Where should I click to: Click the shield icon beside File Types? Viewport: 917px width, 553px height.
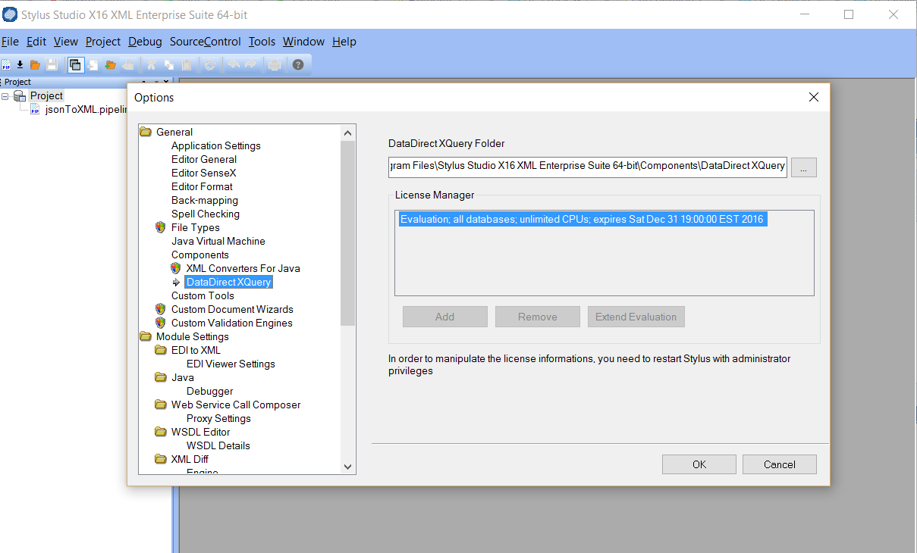tap(160, 227)
